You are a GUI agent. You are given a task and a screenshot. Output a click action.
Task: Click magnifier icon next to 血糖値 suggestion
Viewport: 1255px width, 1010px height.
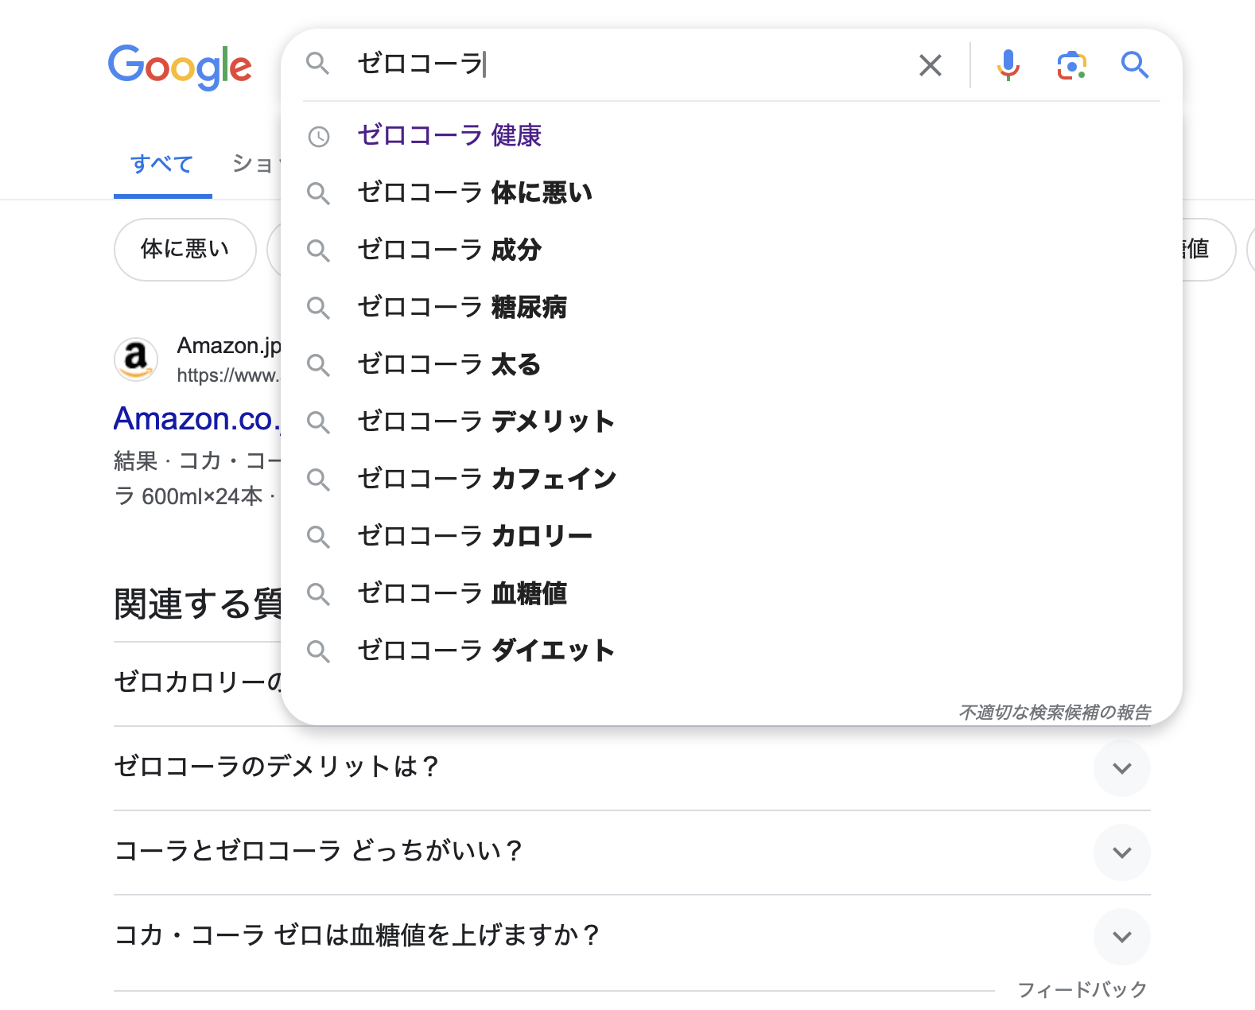click(x=318, y=594)
